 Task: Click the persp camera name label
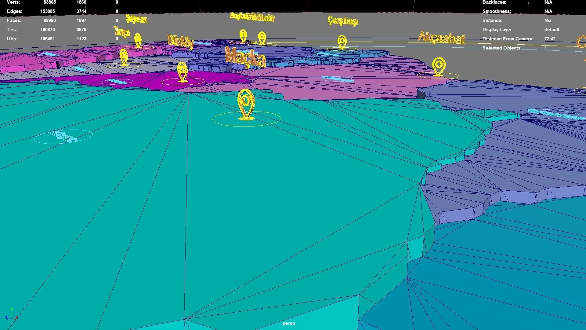click(x=288, y=323)
